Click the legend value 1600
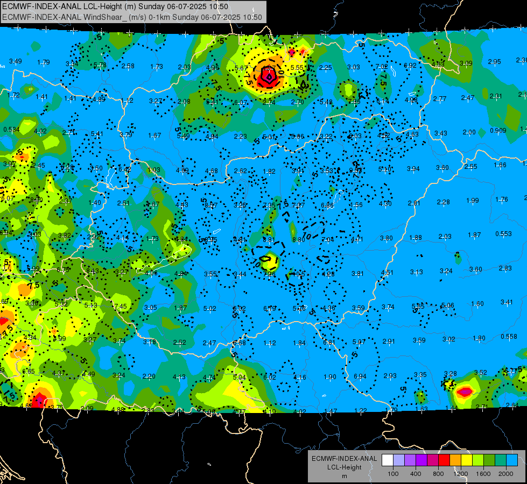 [x=483, y=474]
